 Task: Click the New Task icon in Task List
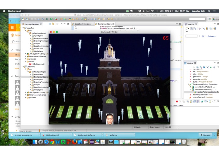(187, 29)
